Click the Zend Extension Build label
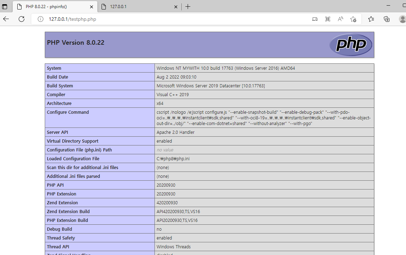Image resolution: width=406 pixels, height=255 pixels. tap(68, 212)
